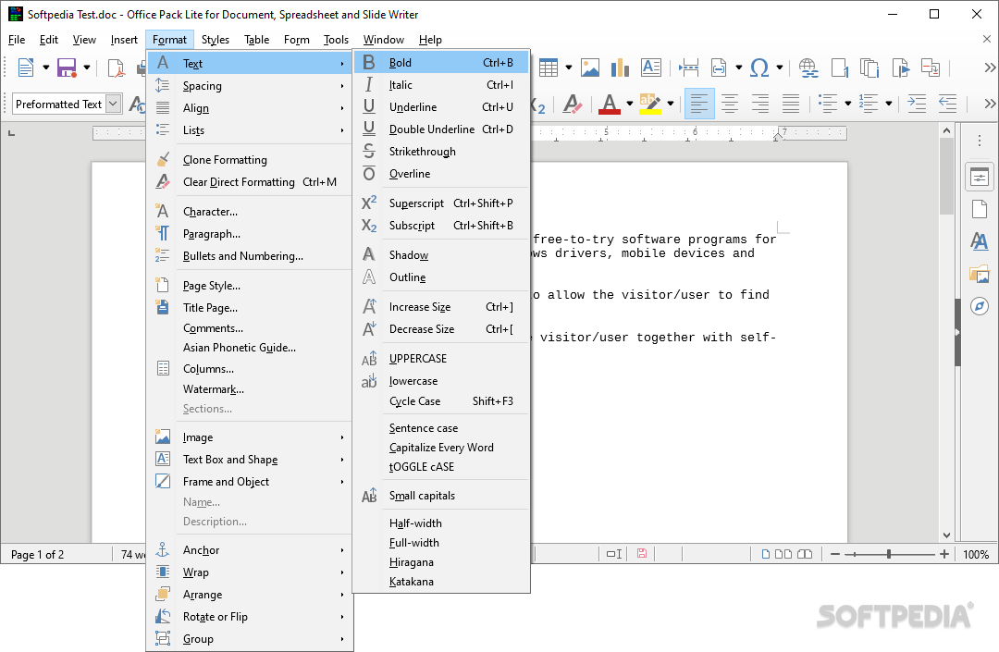Select Capitalize Every Word option

point(441,448)
